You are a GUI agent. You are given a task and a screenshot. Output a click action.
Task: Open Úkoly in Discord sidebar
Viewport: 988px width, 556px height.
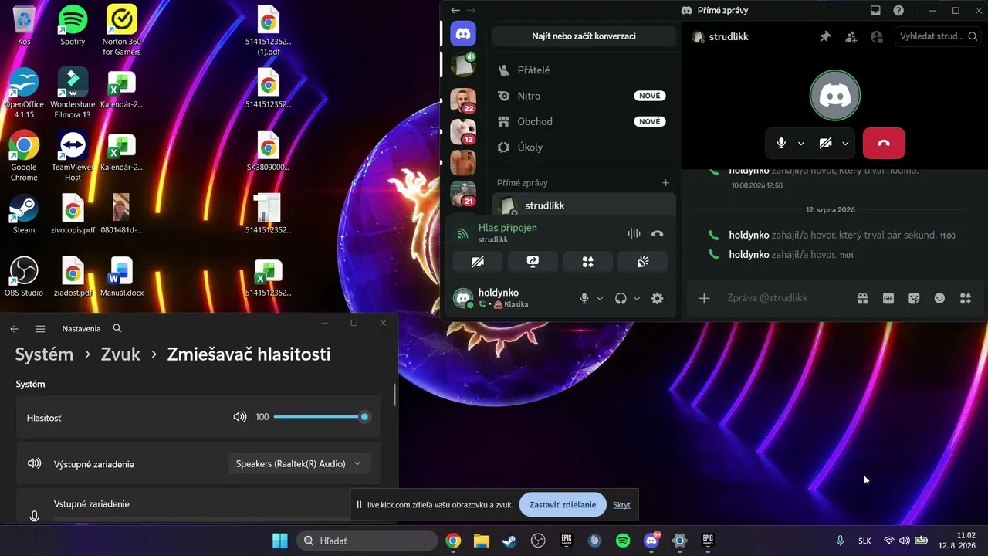[583, 147]
